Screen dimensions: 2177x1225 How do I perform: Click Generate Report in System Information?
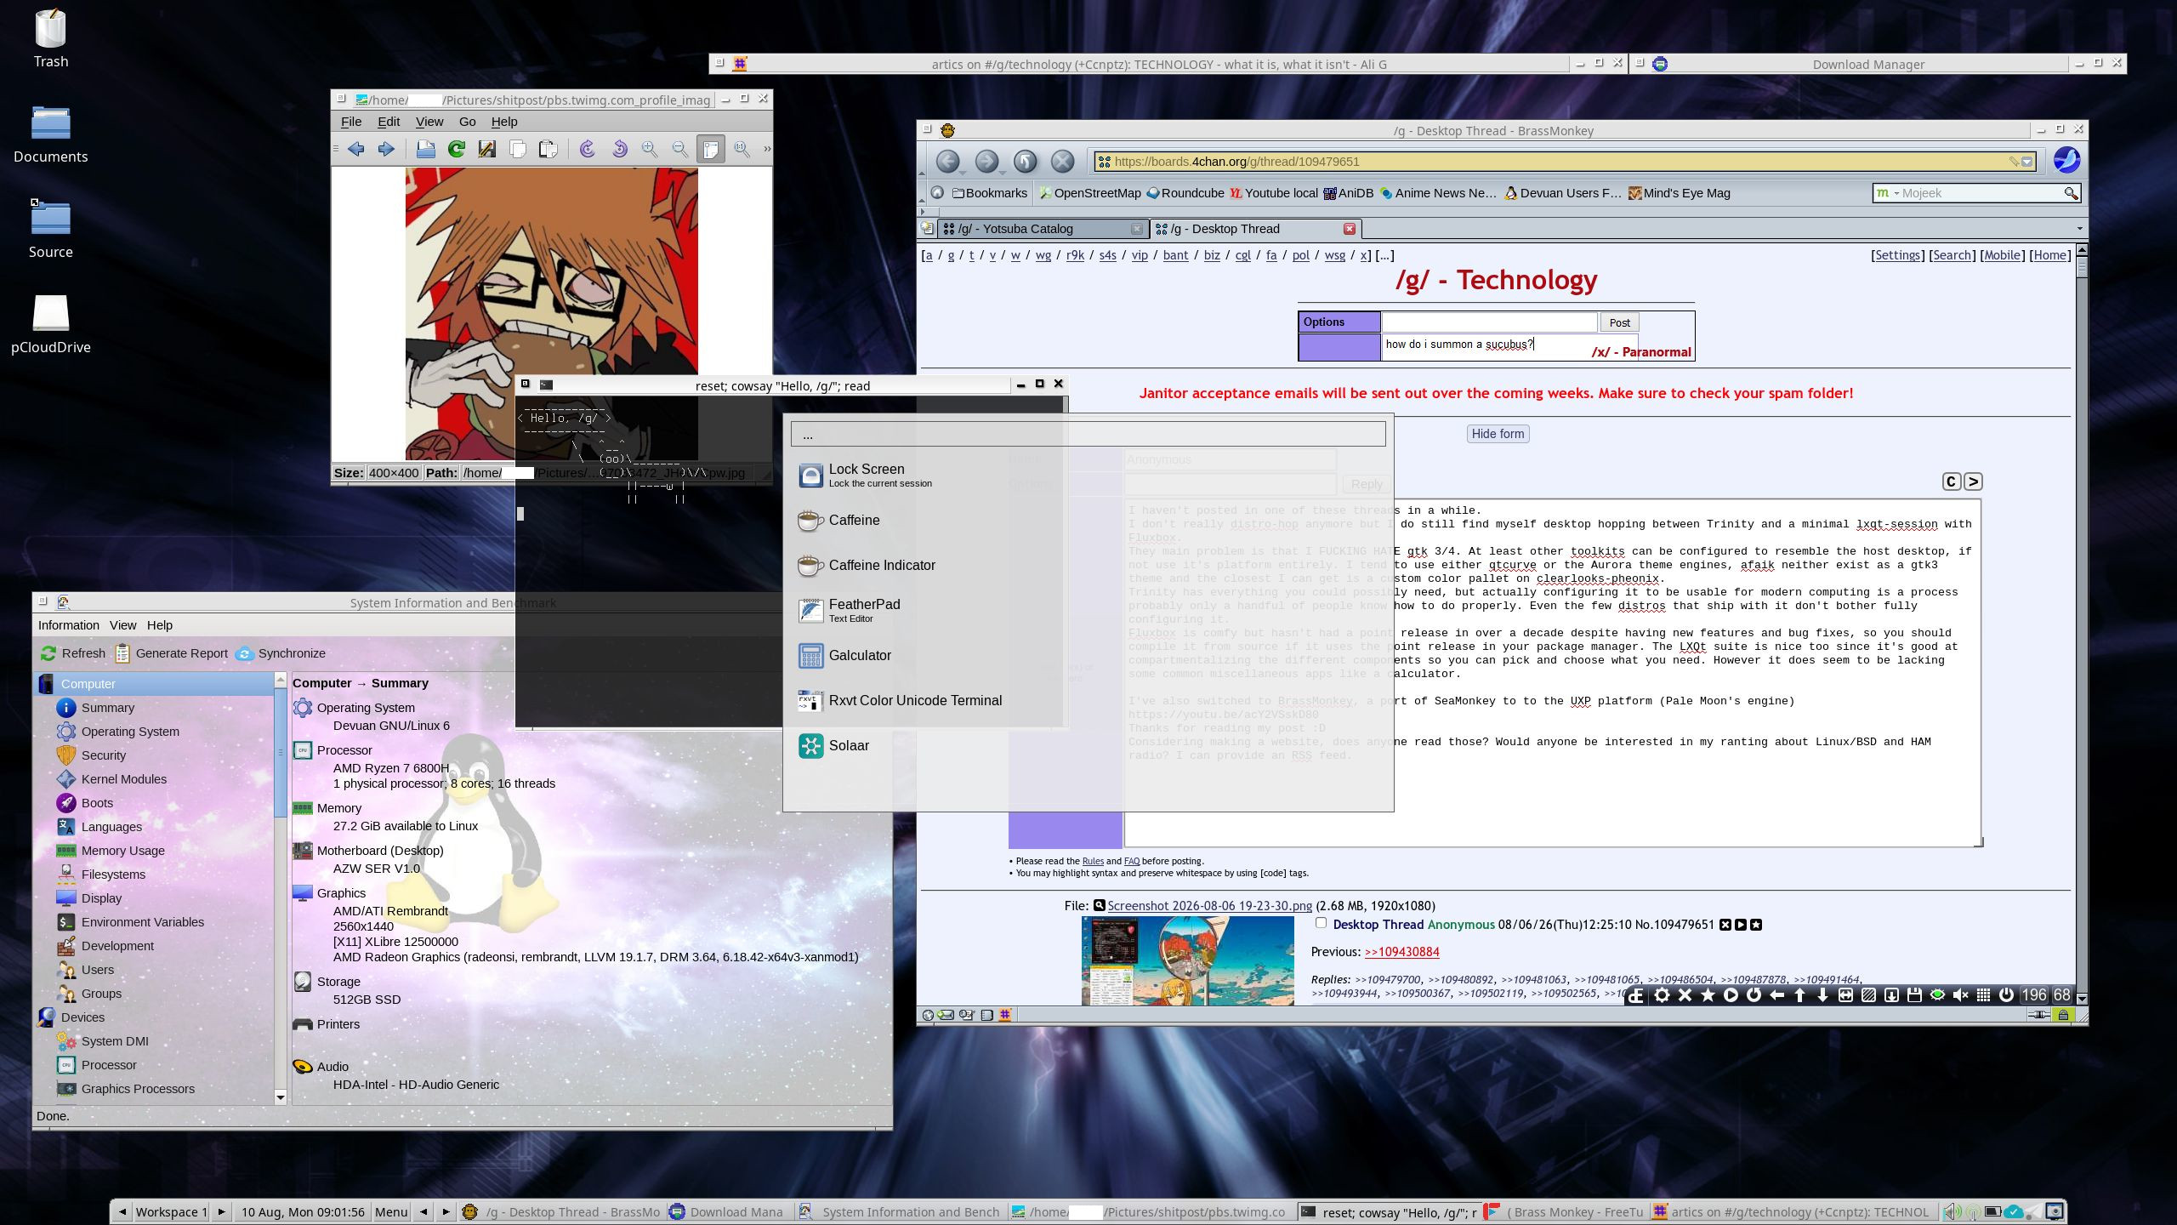click(x=171, y=653)
